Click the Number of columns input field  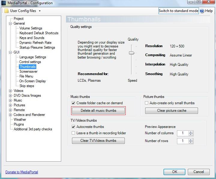pyautogui.click(x=183, y=133)
